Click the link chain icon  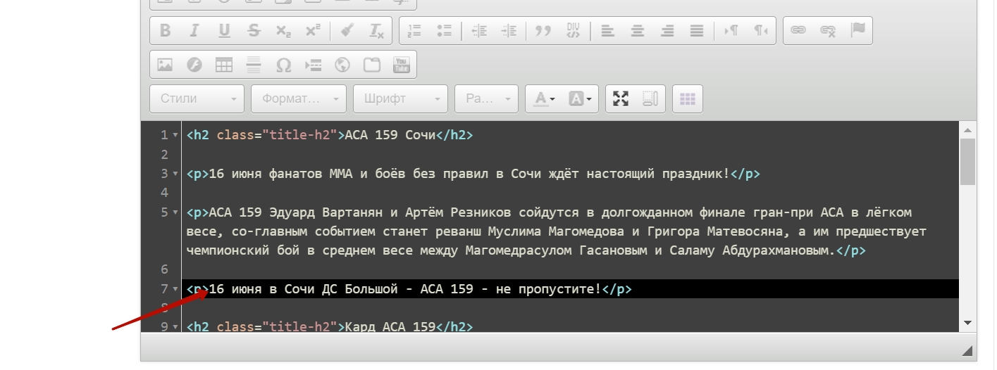point(798,31)
